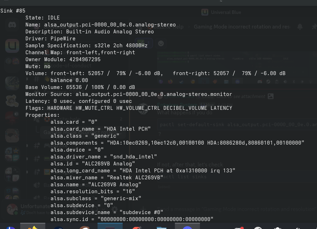Click the alsa.class = "generic" property

tap(85, 136)
